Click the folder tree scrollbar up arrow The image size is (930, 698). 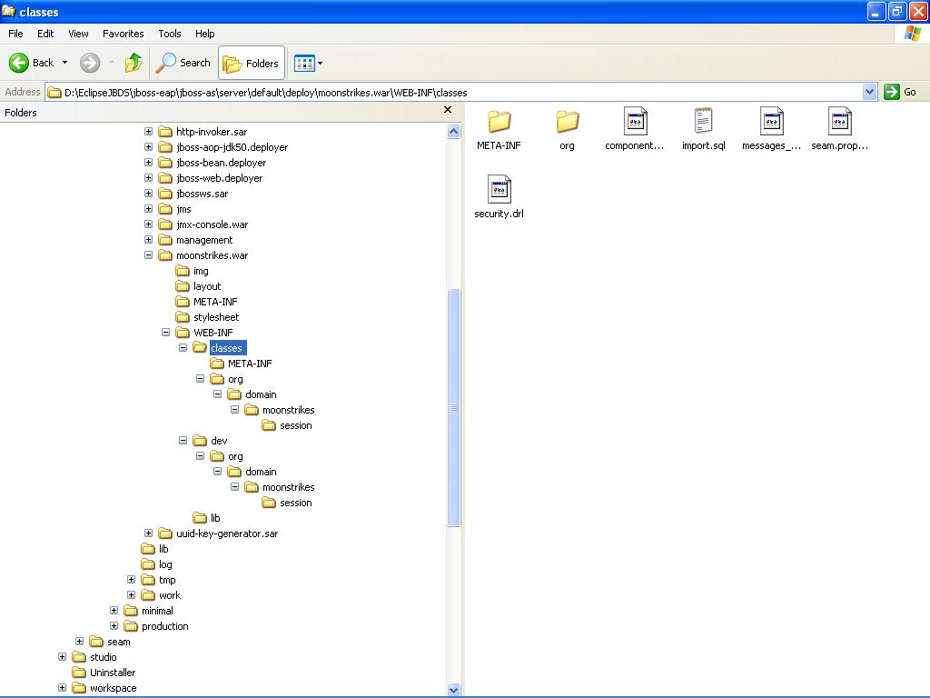pyautogui.click(x=454, y=131)
